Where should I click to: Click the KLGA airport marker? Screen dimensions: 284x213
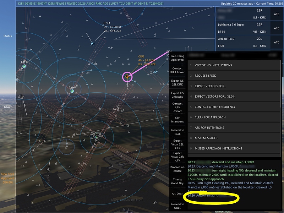click(72, 91)
